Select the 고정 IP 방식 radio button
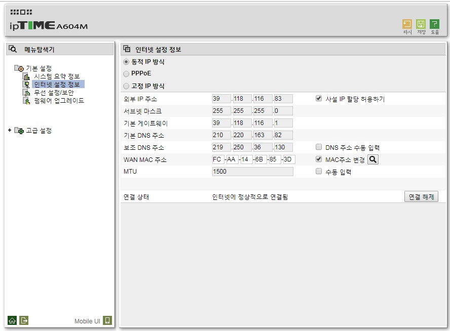The image size is (450, 331). click(126, 86)
